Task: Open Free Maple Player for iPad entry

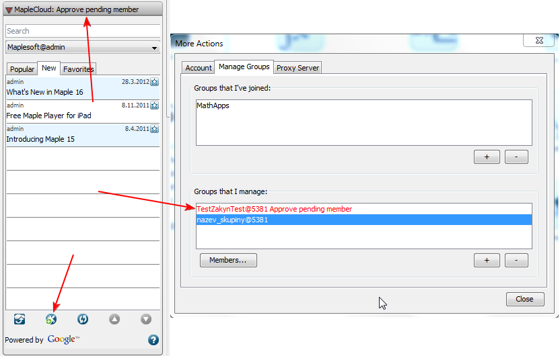Action: [83, 111]
